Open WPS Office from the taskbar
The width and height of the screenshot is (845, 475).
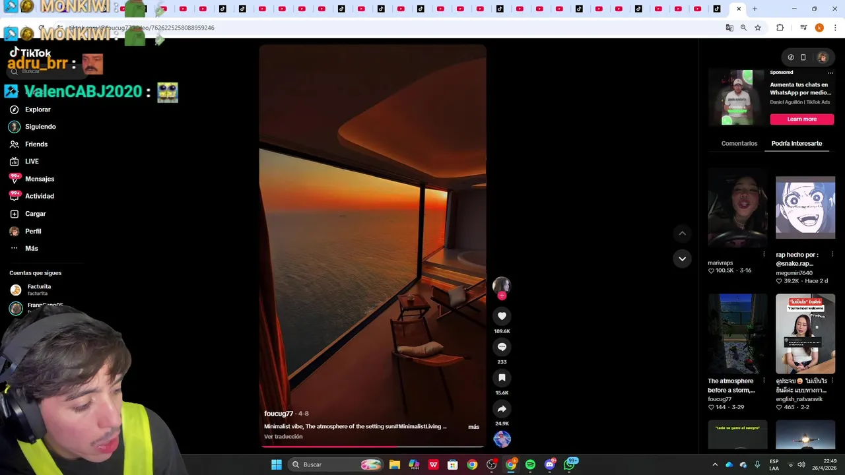click(434, 464)
